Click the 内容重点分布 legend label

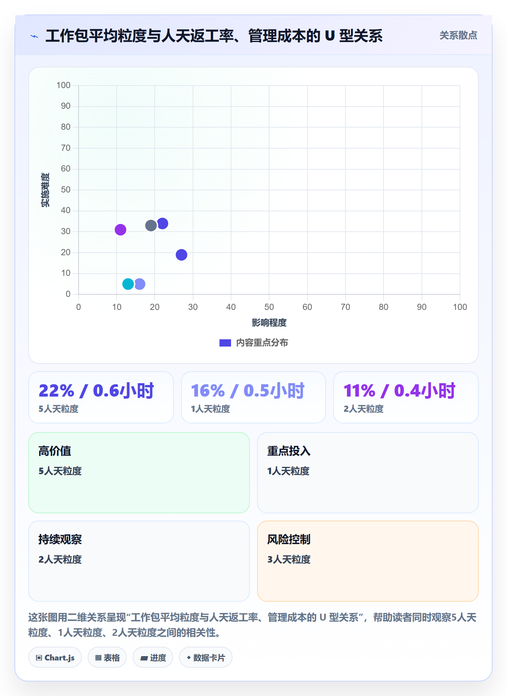(x=262, y=343)
